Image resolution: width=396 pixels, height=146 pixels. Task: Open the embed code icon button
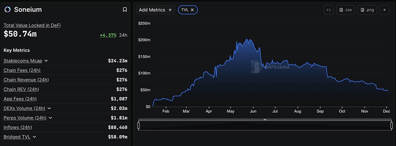click(329, 10)
